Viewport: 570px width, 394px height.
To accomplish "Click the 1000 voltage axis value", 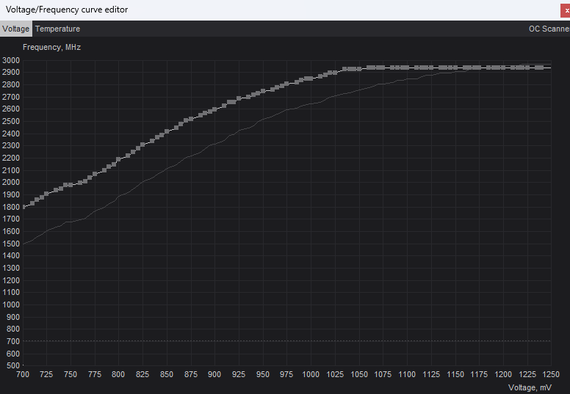I will [311, 374].
